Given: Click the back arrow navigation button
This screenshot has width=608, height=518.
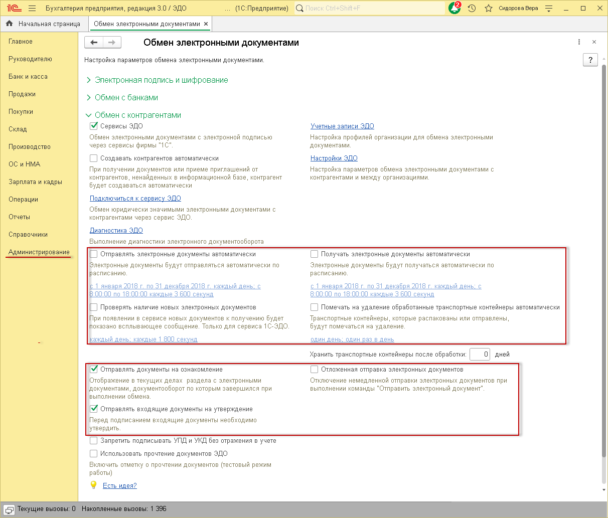Looking at the screenshot, I should click(94, 43).
